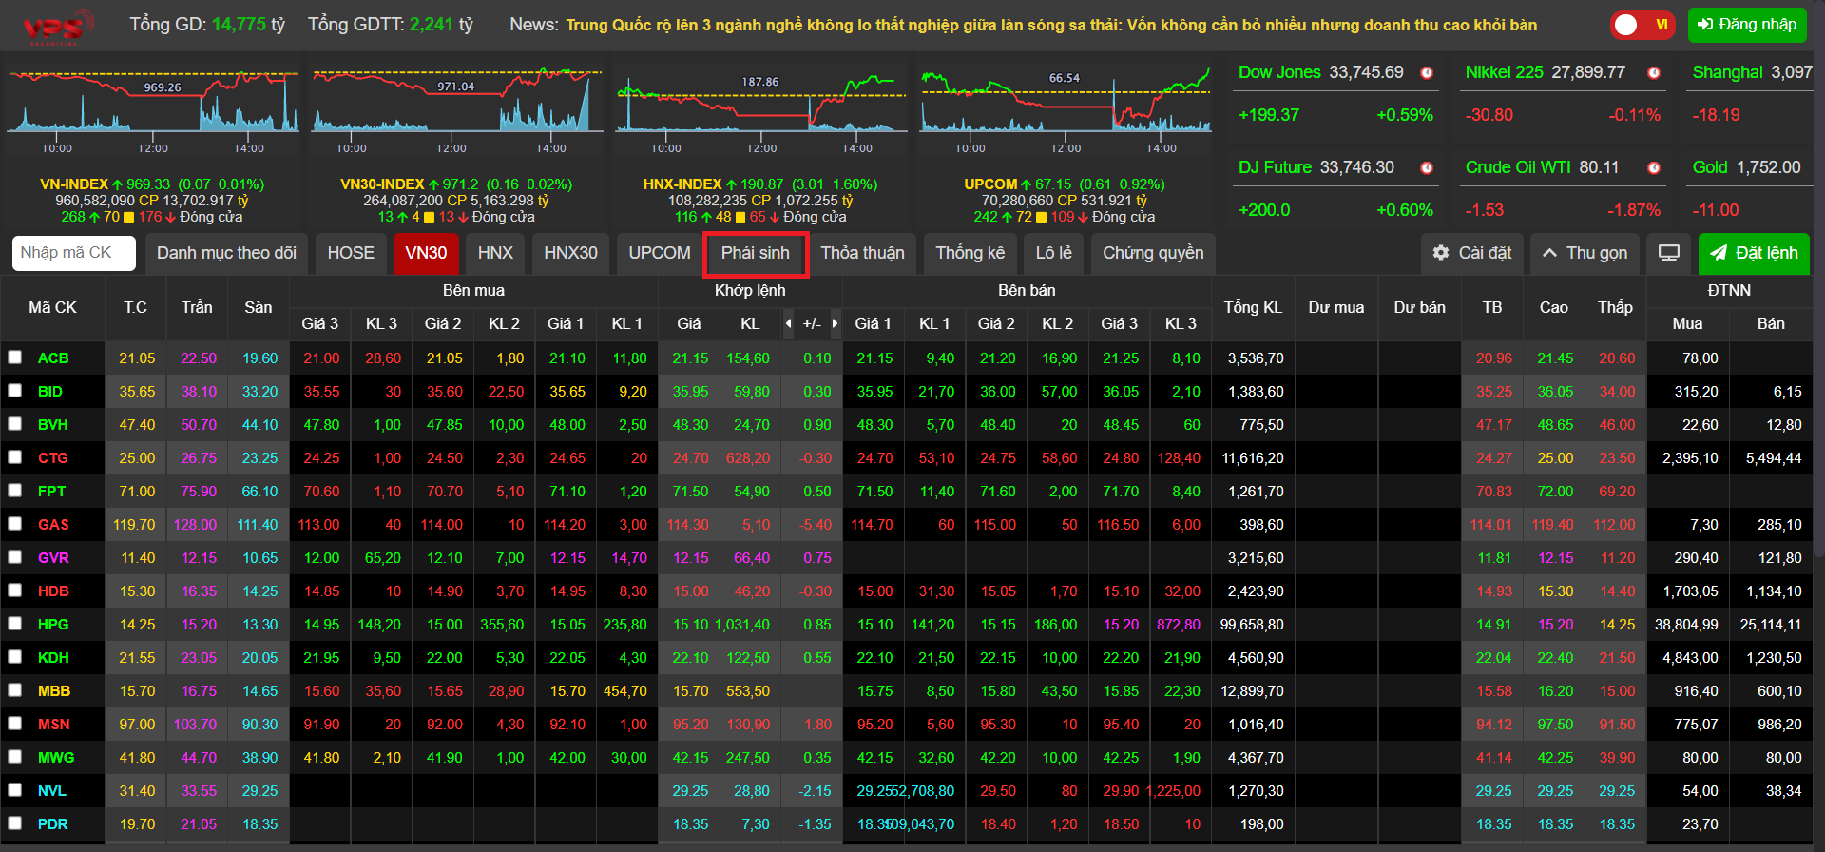Click the VPS logo
The height and width of the screenshot is (852, 1825).
tap(58, 26)
